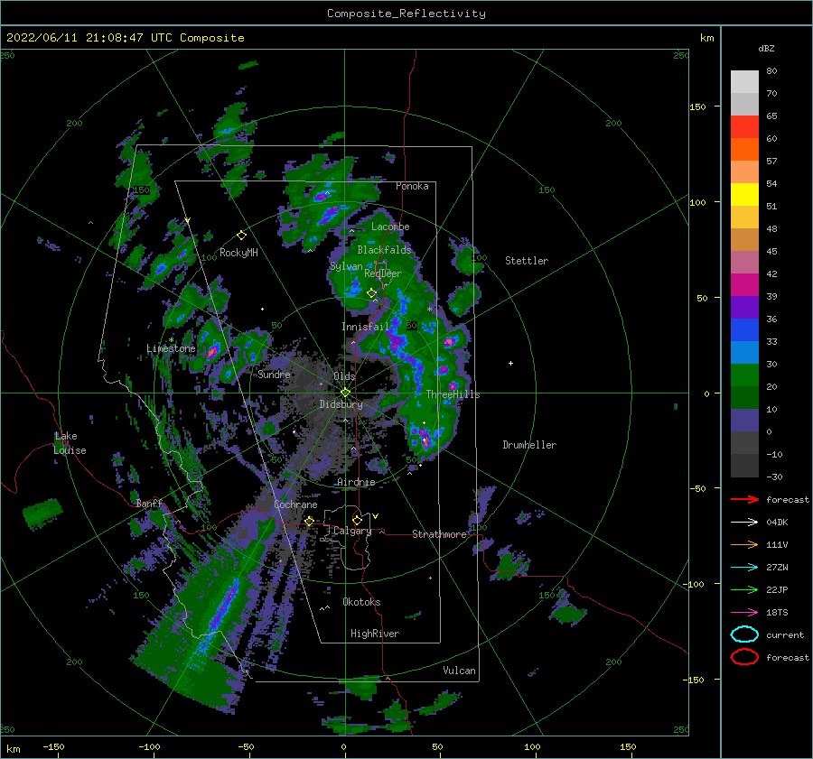Click the Didsbury city label

341,404
